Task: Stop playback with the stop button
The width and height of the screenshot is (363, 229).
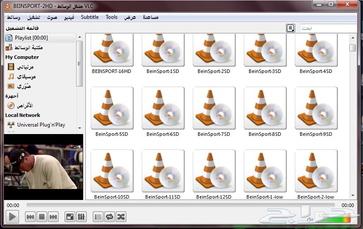Action: pyautogui.click(x=42, y=217)
